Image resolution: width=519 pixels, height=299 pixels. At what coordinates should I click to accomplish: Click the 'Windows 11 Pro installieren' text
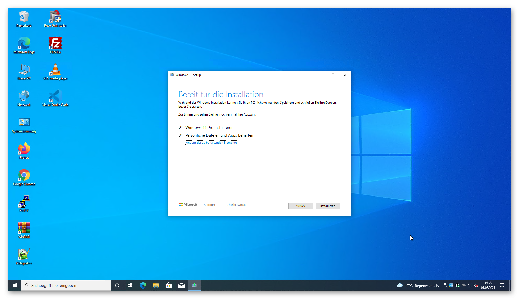(209, 128)
